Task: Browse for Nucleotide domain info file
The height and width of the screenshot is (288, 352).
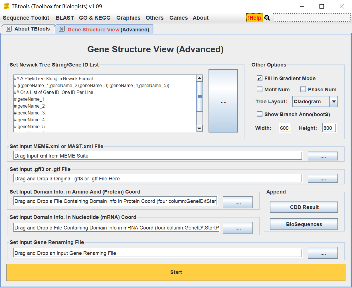Action: [x=238, y=227]
